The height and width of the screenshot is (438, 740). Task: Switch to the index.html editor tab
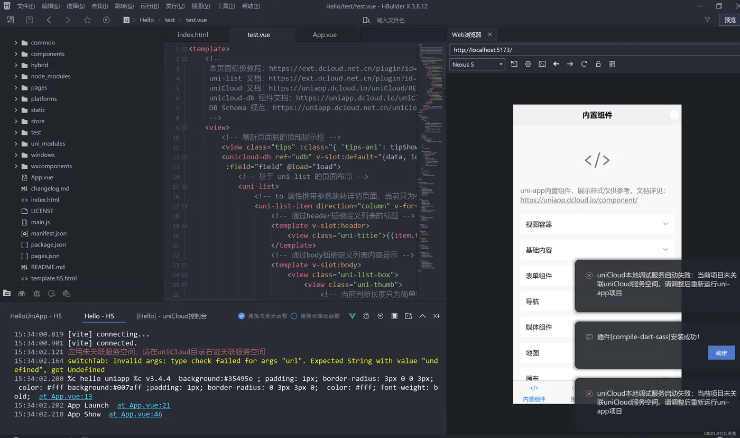(193, 35)
